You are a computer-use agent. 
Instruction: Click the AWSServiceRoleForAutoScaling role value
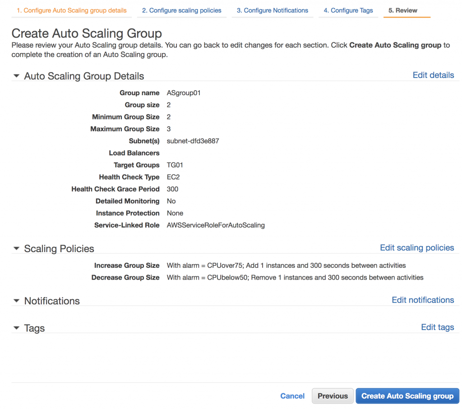point(216,225)
